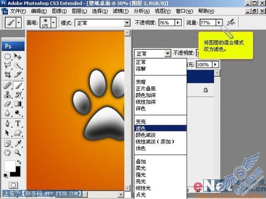This screenshot has width=266, height=199.
Task: Toggle the airbrush option icon
Action: point(231,22)
